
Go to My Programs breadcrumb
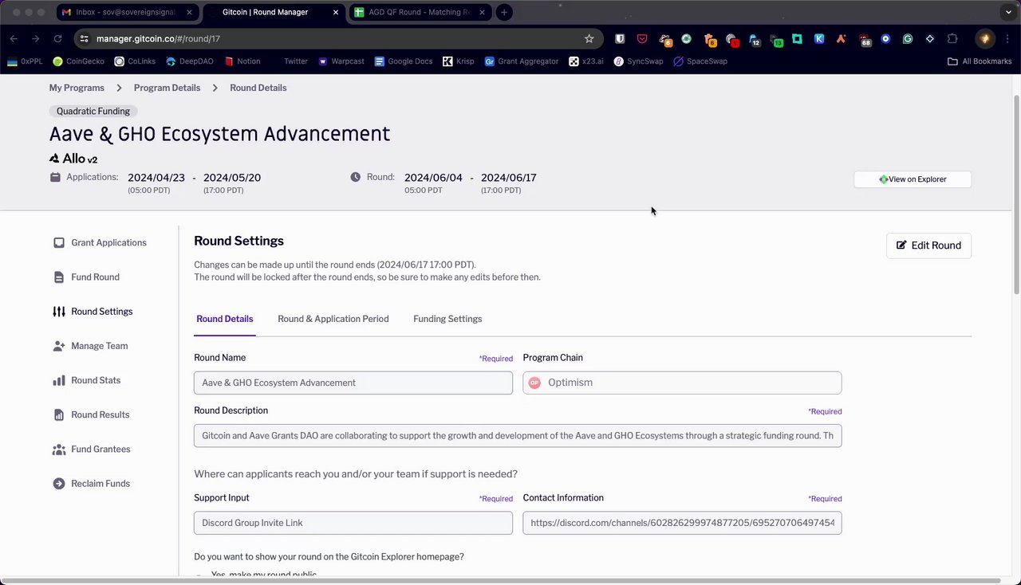pyautogui.click(x=77, y=88)
